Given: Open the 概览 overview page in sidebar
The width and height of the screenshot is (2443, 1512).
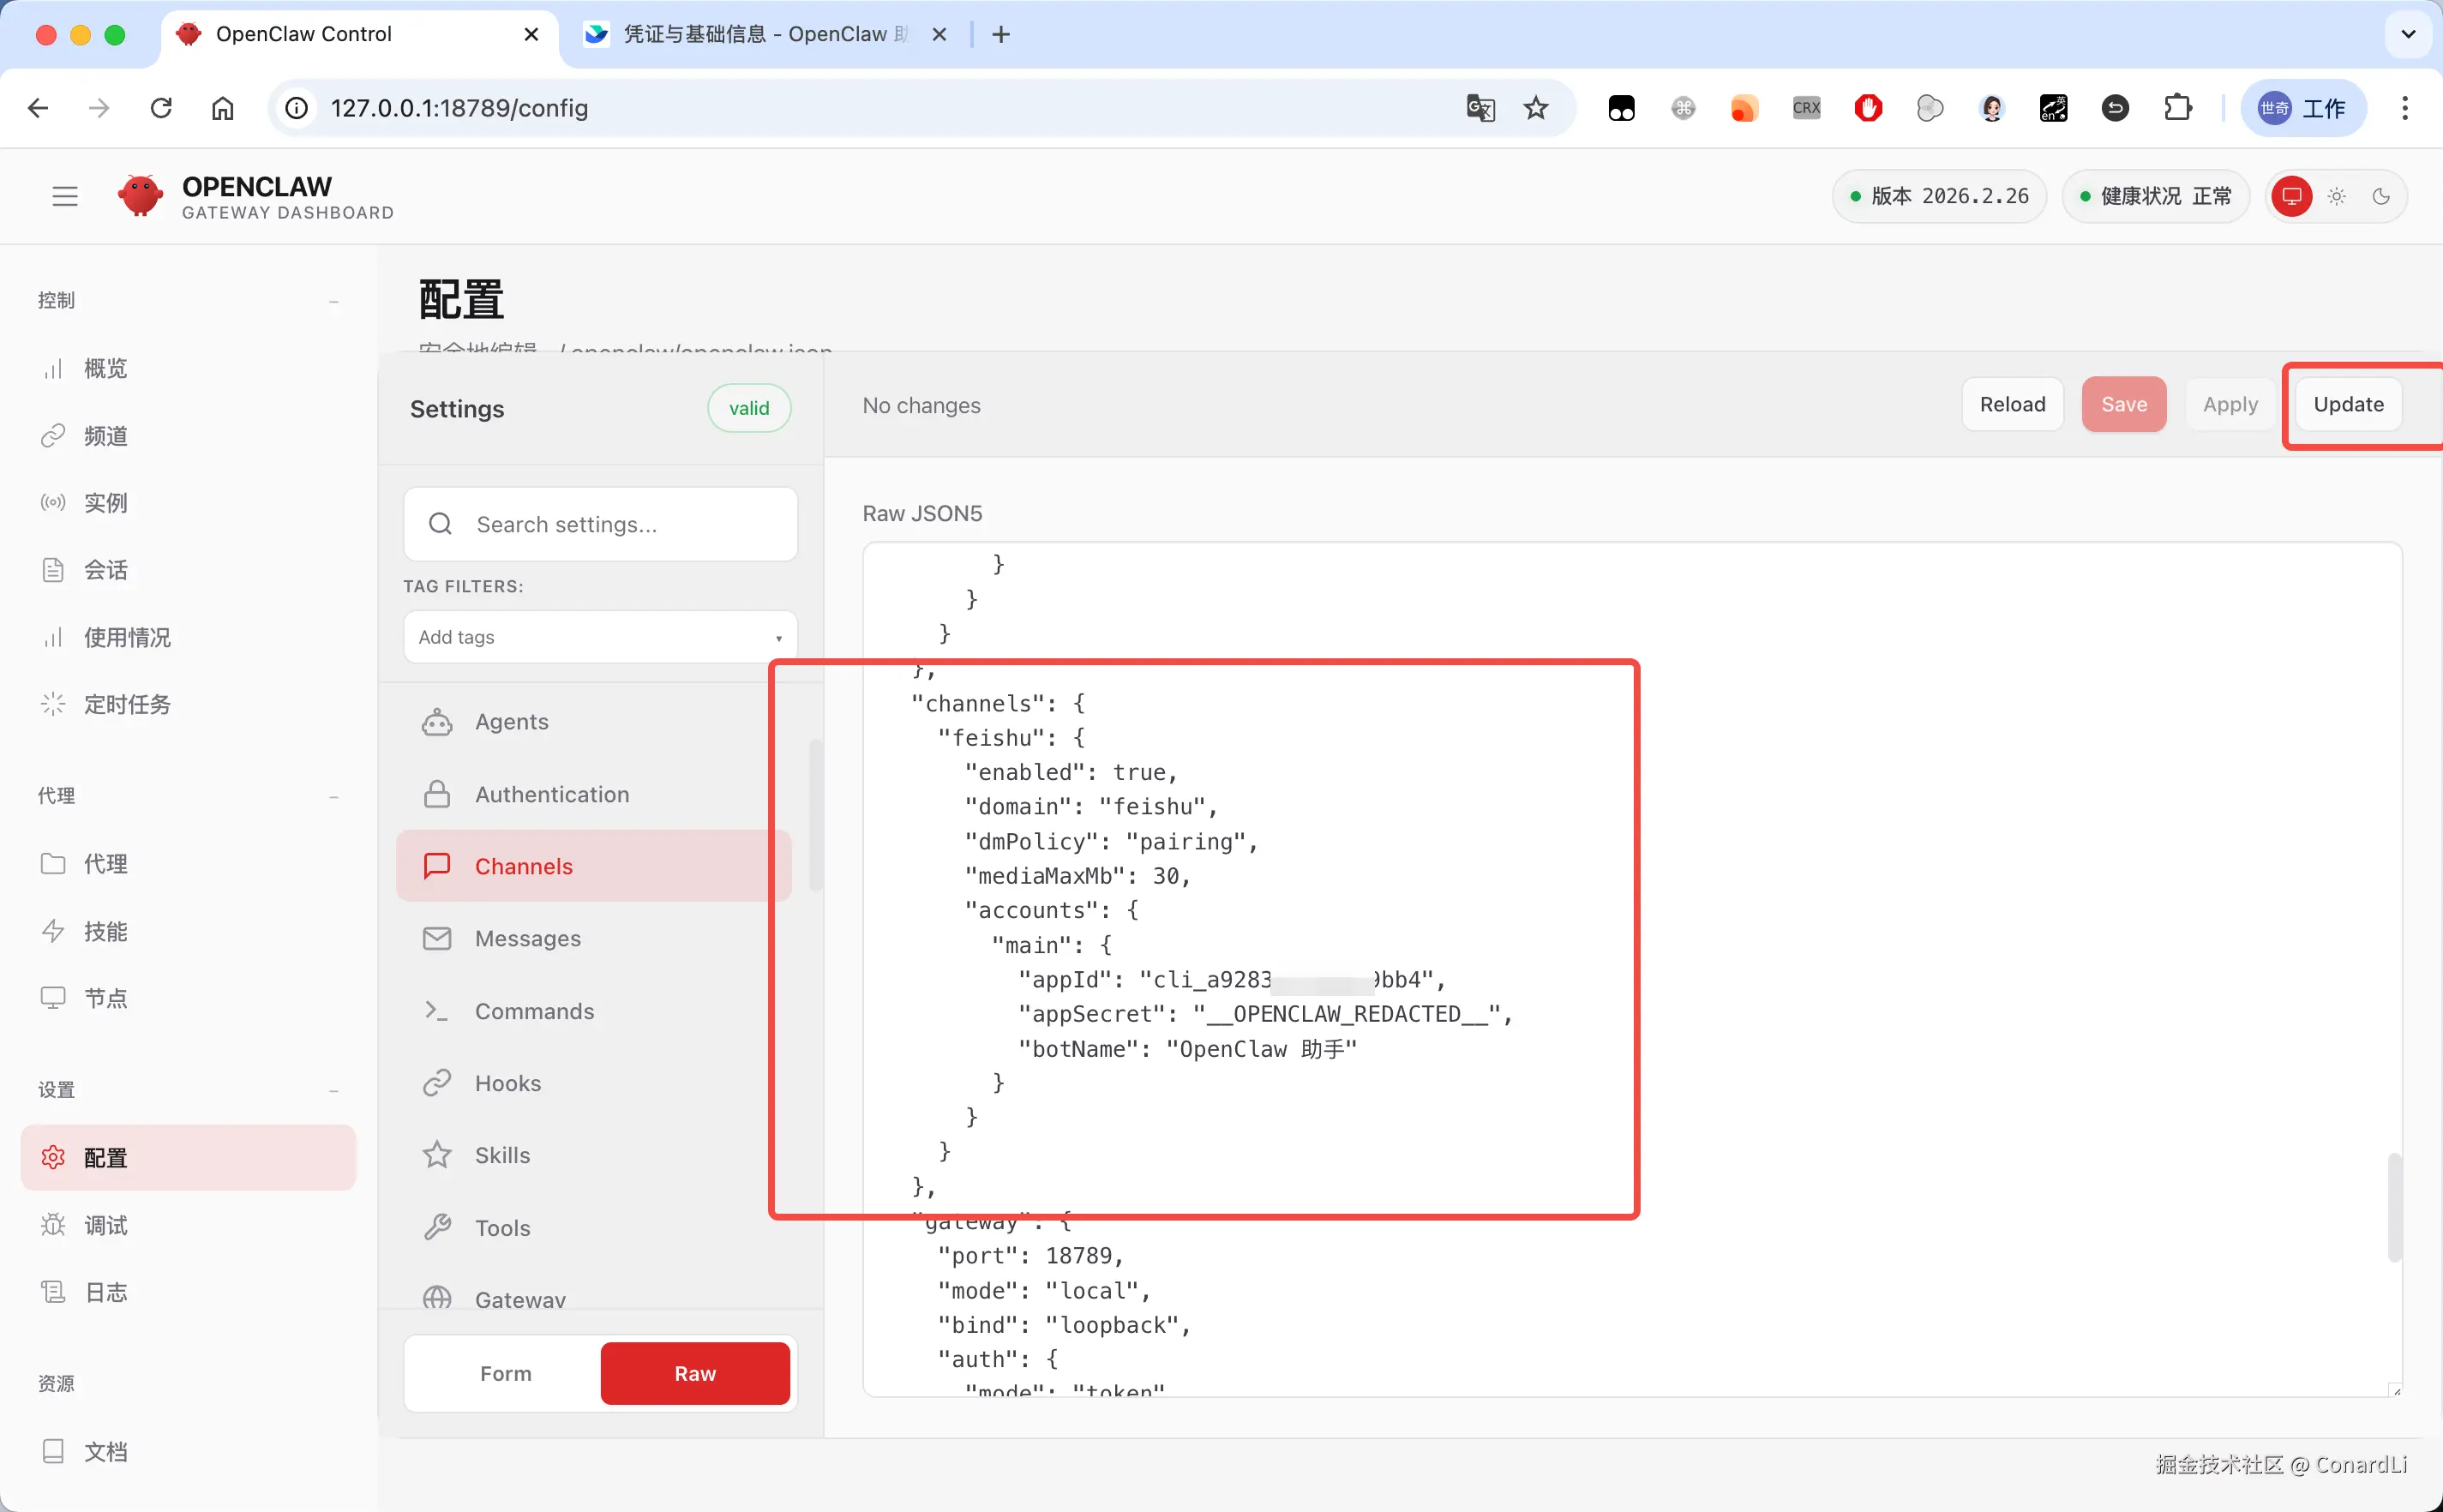Looking at the screenshot, I should tap(105, 368).
